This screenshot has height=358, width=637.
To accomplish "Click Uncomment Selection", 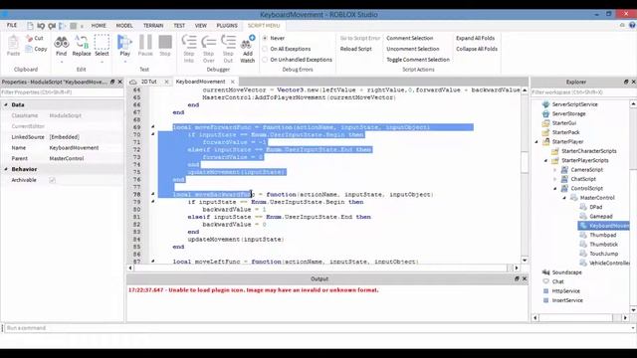I will (x=413, y=49).
